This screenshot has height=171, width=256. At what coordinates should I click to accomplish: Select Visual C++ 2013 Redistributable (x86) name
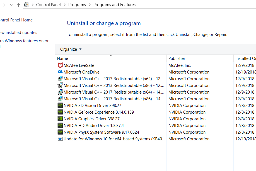pos(113,85)
